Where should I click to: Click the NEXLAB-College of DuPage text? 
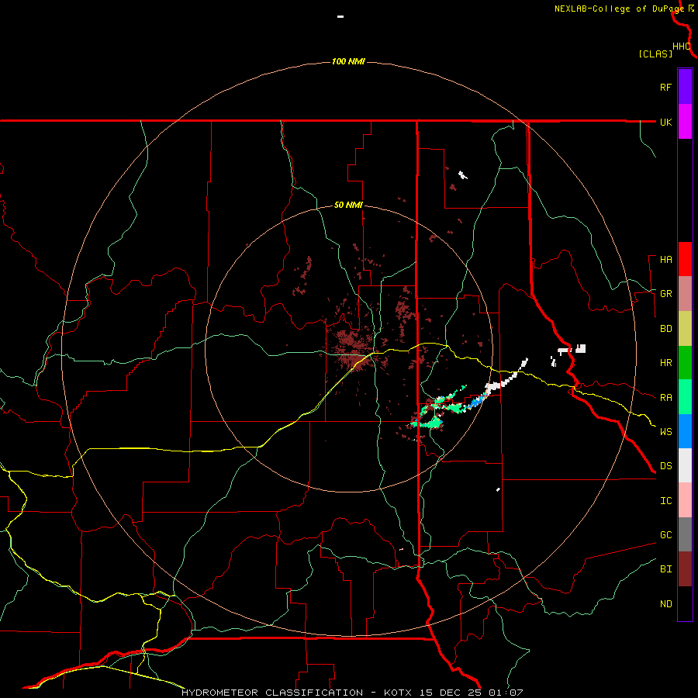tap(620, 9)
